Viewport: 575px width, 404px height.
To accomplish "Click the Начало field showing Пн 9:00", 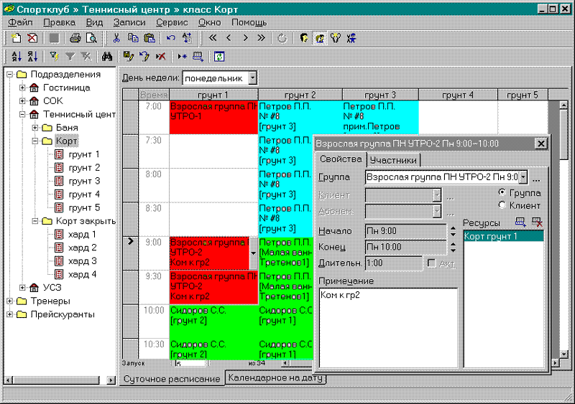I will tap(406, 231).
